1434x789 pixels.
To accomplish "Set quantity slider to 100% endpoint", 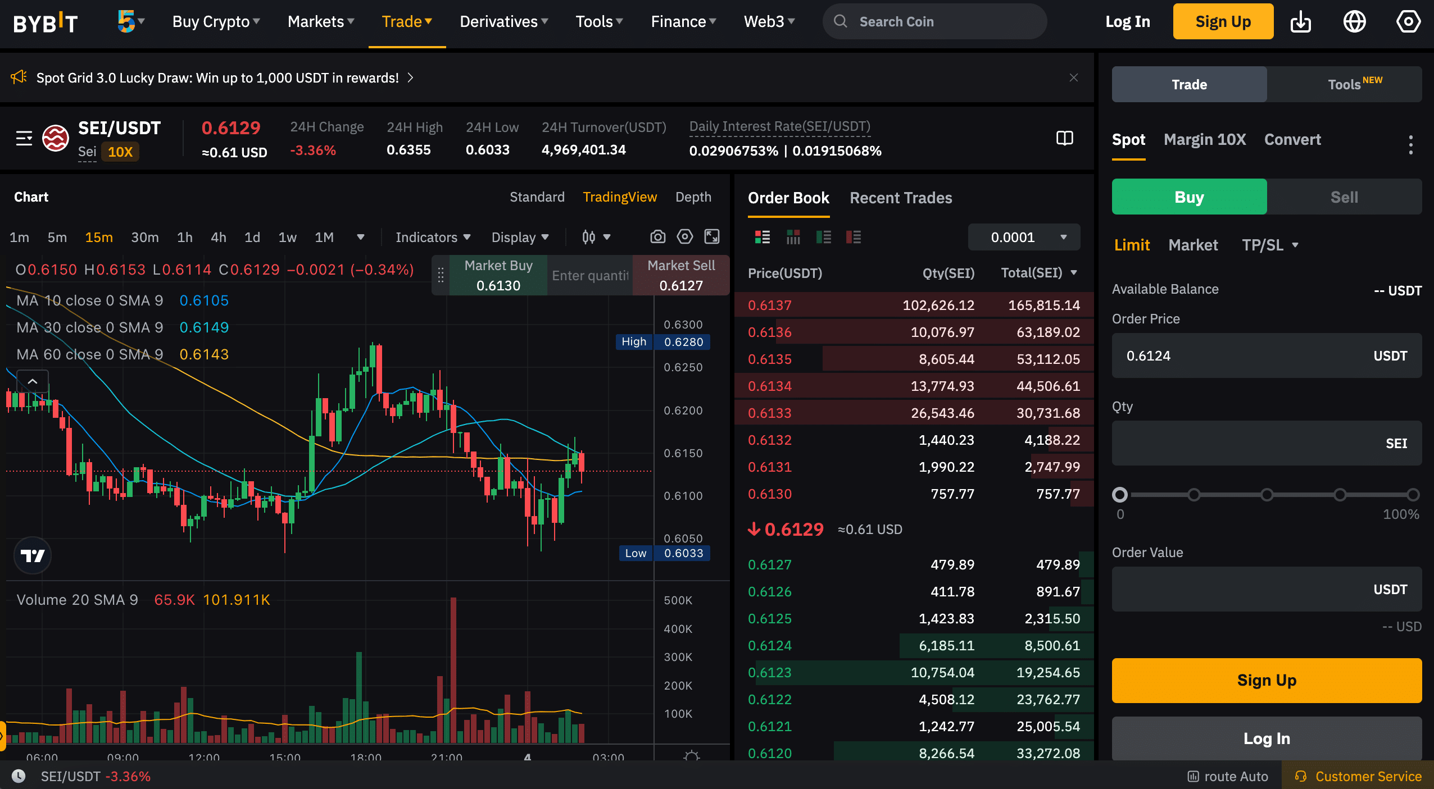I will pyautogui.click(x=1413, y=494).
